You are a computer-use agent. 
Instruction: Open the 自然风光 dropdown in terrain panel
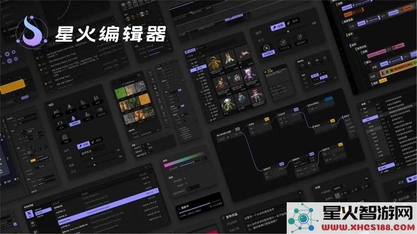pos(92,150)
